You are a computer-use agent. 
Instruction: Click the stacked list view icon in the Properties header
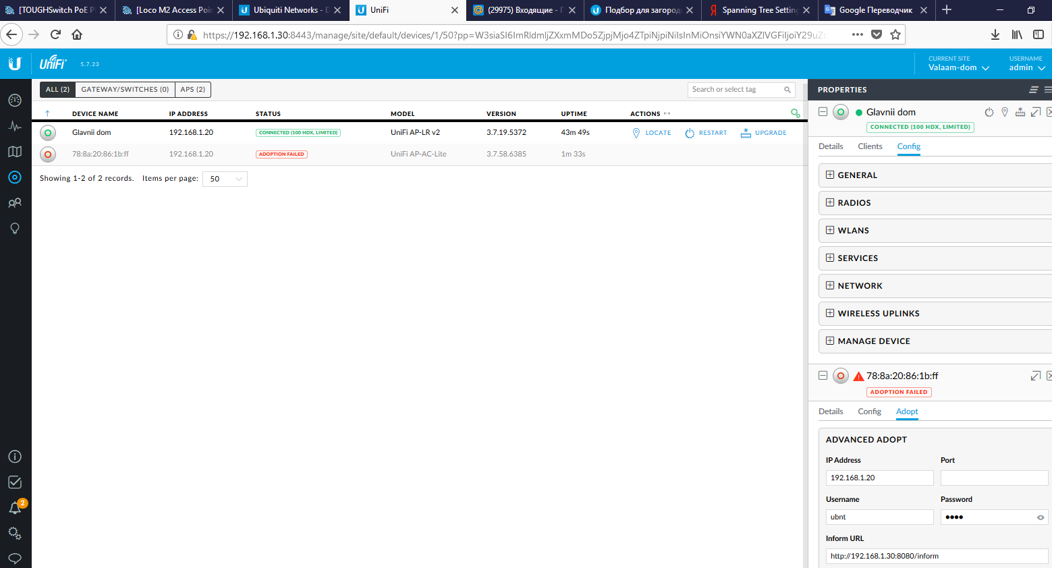point(1034,90)
